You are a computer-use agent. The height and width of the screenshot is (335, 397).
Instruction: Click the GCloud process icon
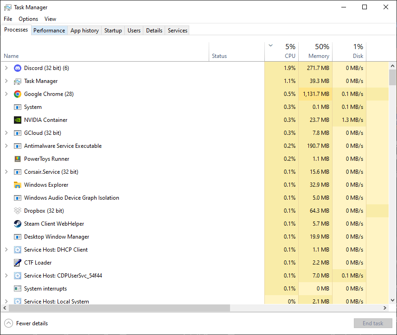pyautogui.click(x=18, y=133)
